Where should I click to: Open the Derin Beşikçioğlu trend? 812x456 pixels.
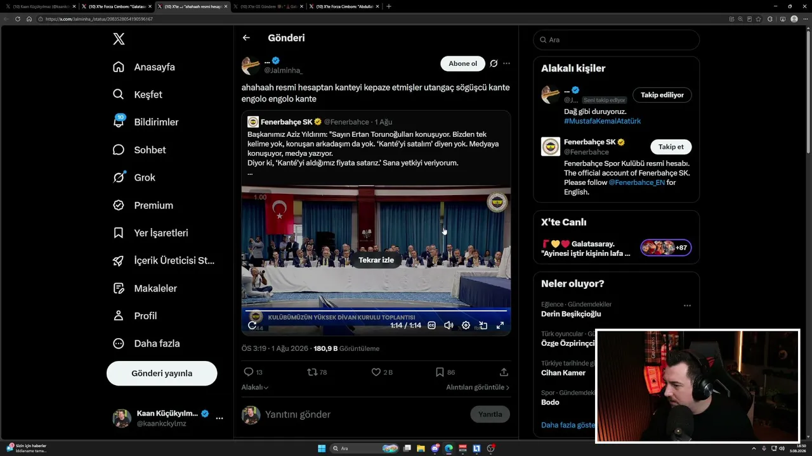[571, 313]
